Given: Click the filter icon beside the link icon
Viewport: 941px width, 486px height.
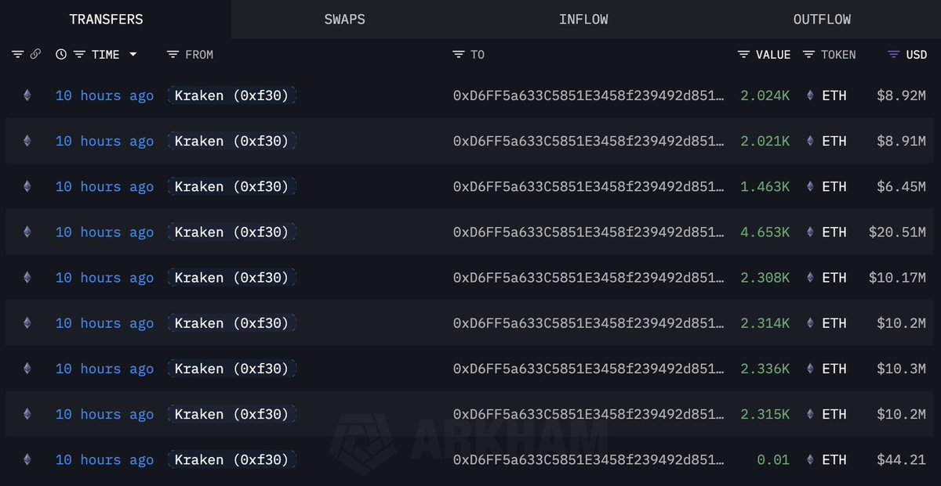Looking at the screenshot, I should 18,55.
